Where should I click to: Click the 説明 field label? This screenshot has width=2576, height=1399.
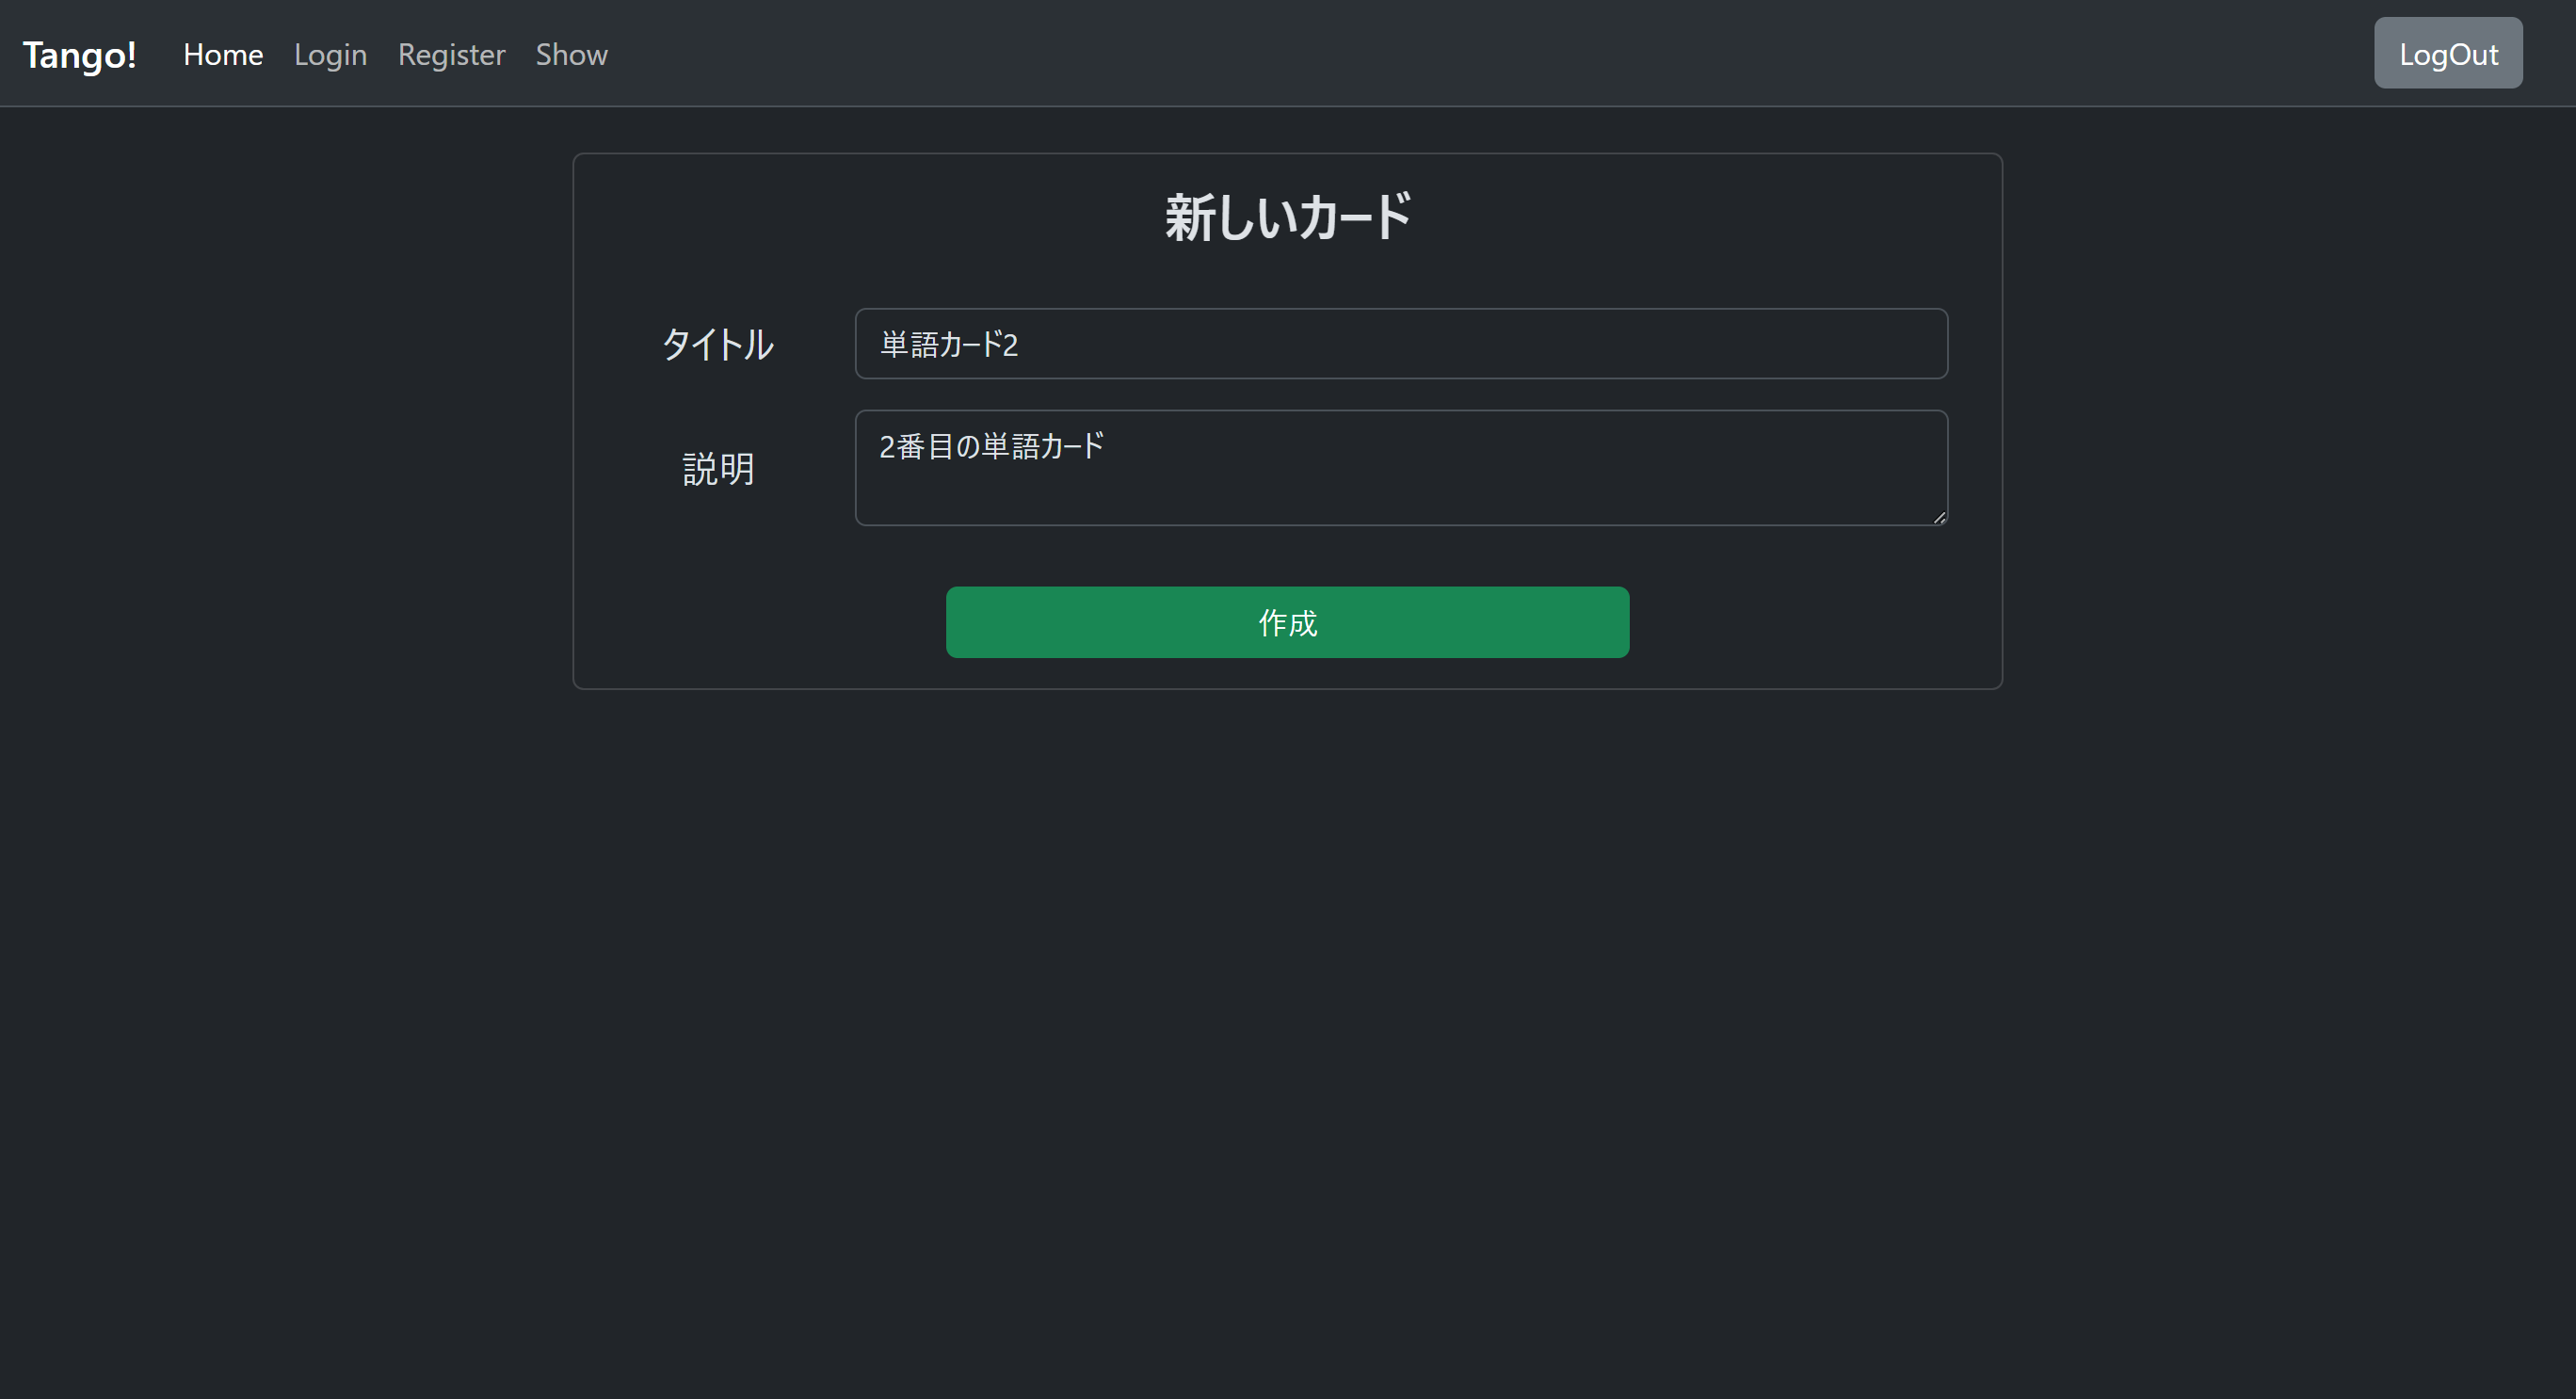coord(718,469)
